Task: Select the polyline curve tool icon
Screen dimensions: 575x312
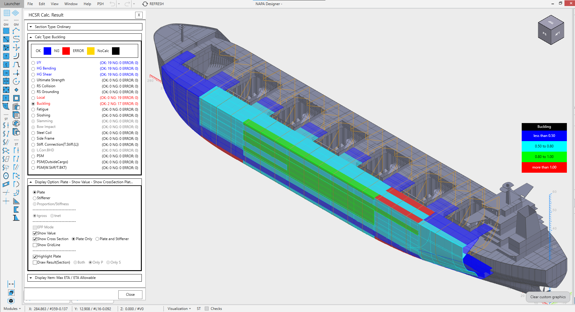Action: [16, 31]
